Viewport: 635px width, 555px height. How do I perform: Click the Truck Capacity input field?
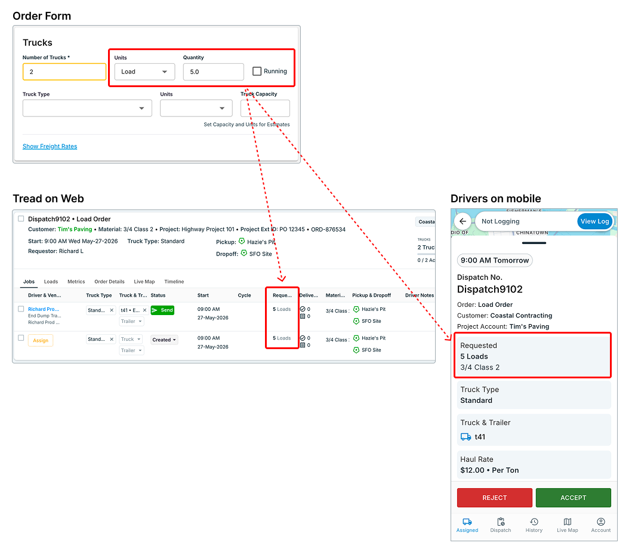tap(265, 108)
